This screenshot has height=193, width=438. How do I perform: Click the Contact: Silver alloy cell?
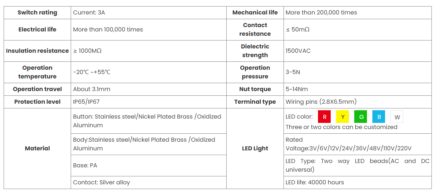(102, 182)
